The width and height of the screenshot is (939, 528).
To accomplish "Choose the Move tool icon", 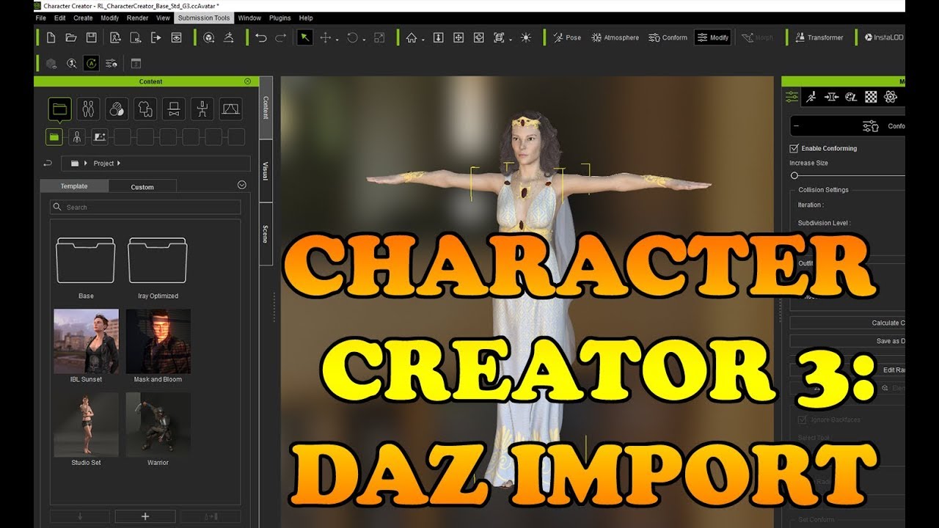I will pos(326,37).
